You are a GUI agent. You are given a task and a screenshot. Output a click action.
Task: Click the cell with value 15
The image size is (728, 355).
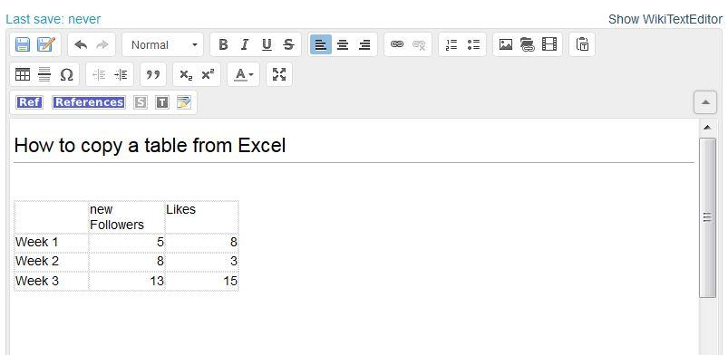[x=202, y=282]
